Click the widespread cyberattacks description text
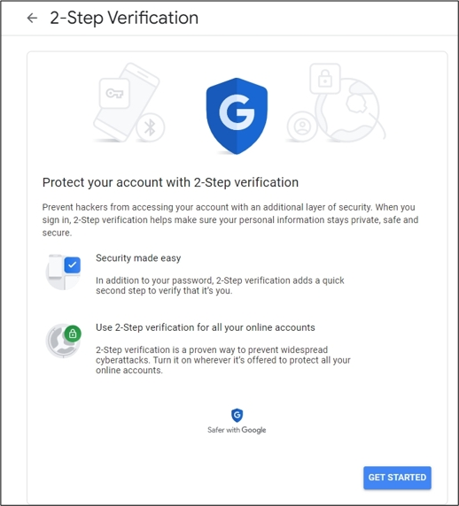 (223, 360)
